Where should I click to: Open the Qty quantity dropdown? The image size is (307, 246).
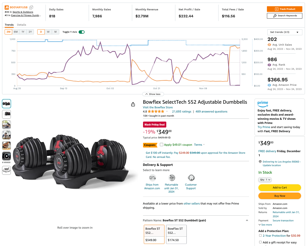(x=265, y=179)
